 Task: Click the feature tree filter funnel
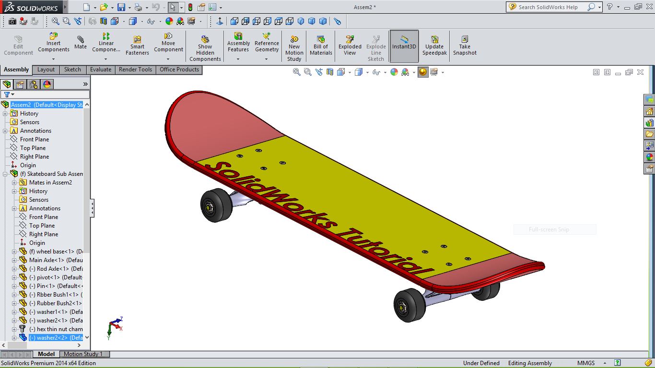click(7, 94)
